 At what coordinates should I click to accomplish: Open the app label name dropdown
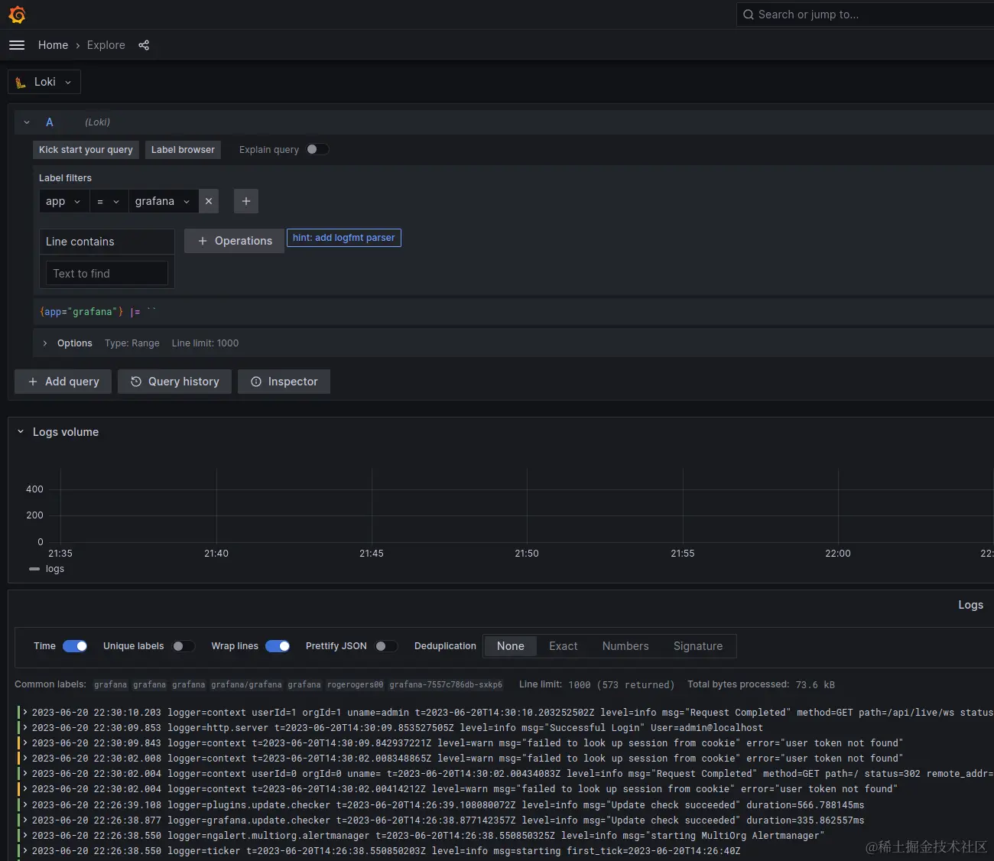pyautogui.click(x=64, y=201)
